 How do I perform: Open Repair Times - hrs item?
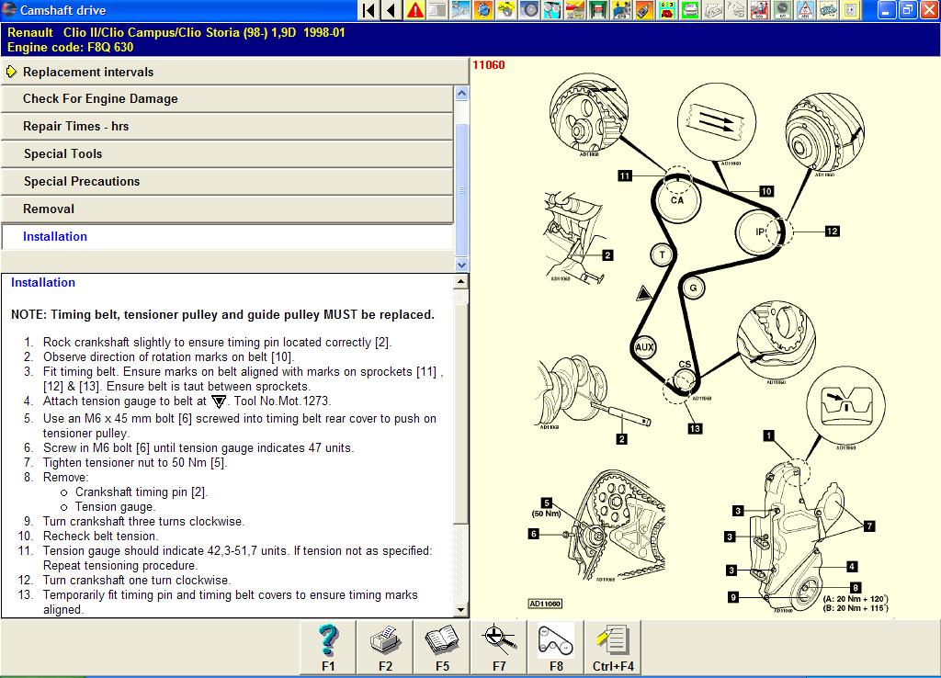click(227, 126)
